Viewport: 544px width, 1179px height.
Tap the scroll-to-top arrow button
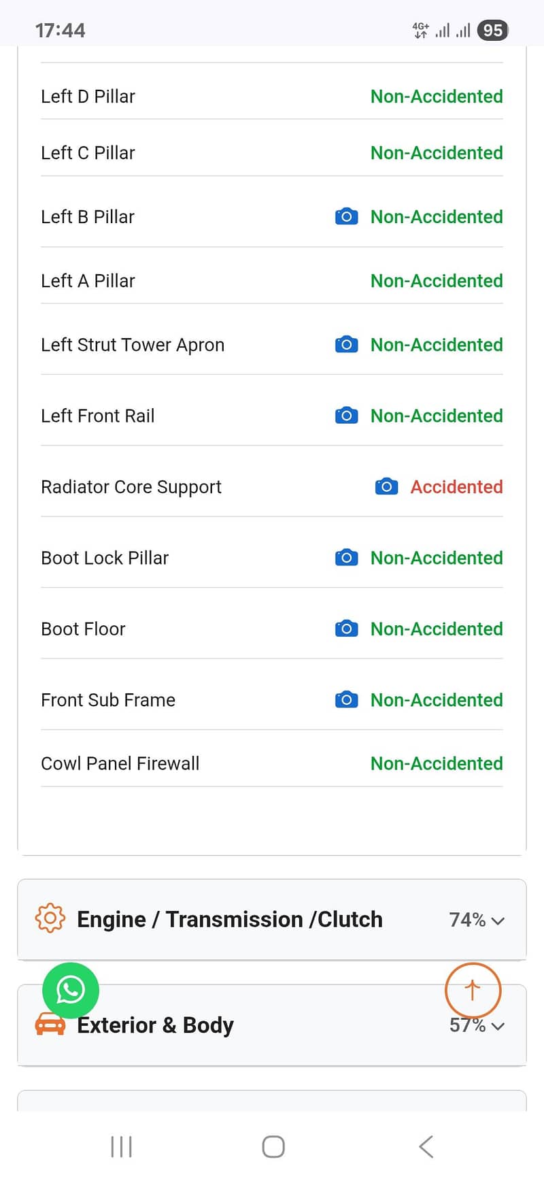coord(473,991)
